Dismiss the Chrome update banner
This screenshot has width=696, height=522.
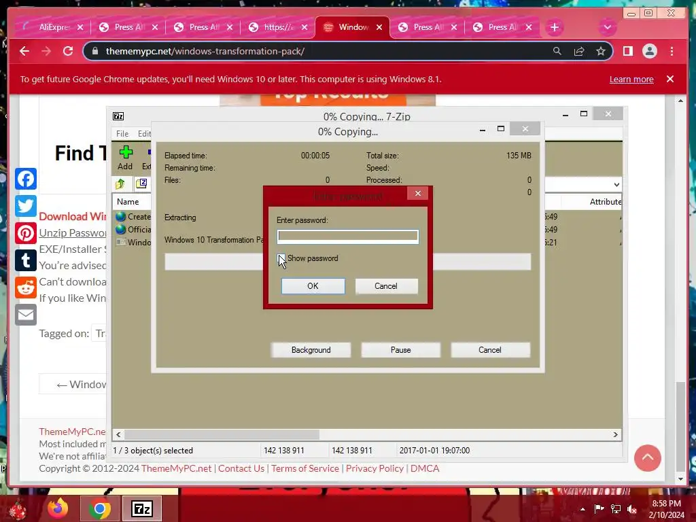coord(670,79)
